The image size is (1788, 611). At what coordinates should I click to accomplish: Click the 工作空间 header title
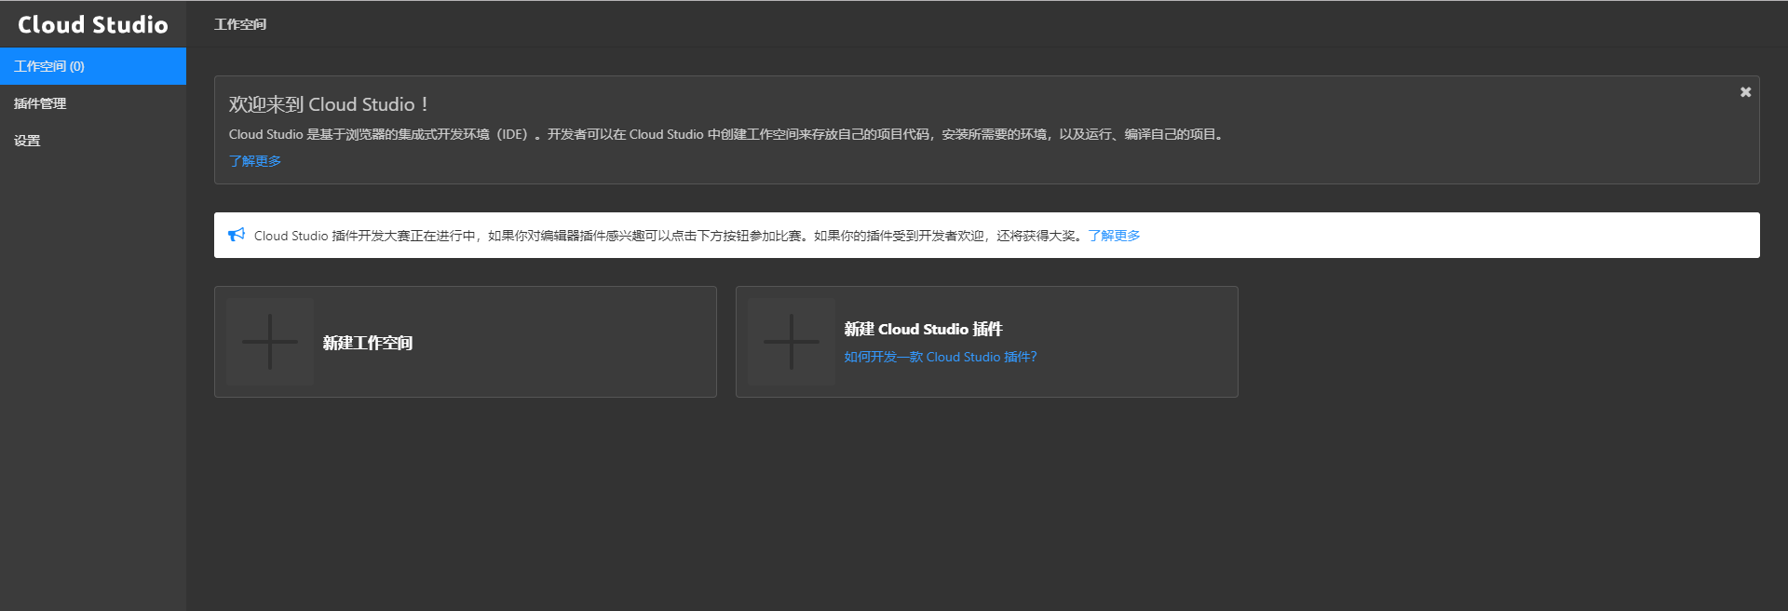pyautogui.click(x=240, y=24)
